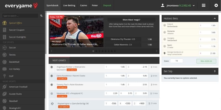Click the first banner carousel dot
This screenshot has width=221, height=110.
pyautogui.click(x=93, y=51)
